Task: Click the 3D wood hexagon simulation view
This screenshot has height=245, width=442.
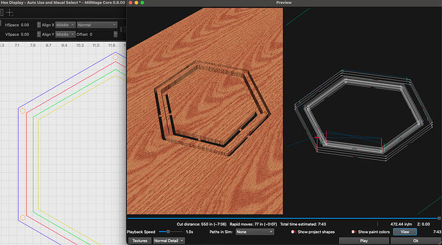Action: 204,111
